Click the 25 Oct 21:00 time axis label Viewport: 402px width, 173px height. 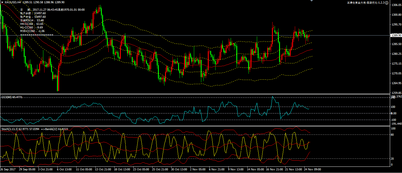click(159, 169)
